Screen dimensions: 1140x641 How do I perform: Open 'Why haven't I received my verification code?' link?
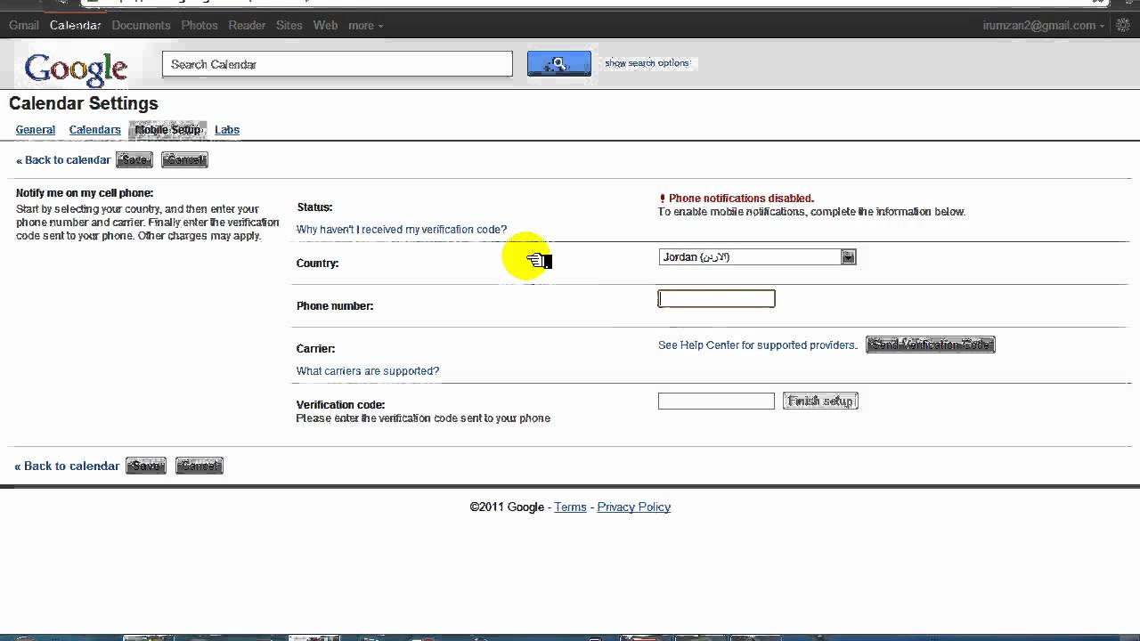tap(402, 230)
